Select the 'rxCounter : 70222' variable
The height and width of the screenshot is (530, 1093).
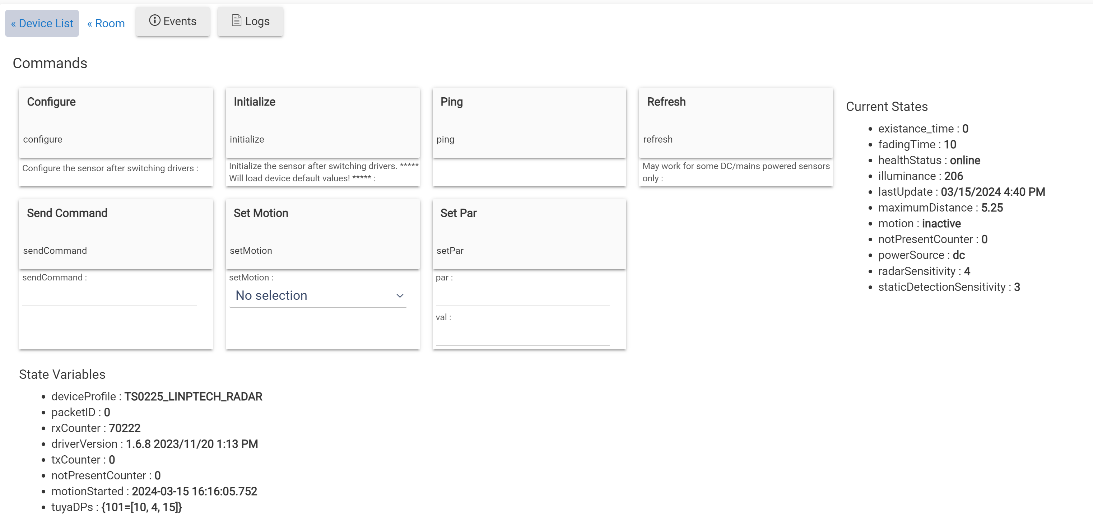pyautogui.click(x=96, y=428)
